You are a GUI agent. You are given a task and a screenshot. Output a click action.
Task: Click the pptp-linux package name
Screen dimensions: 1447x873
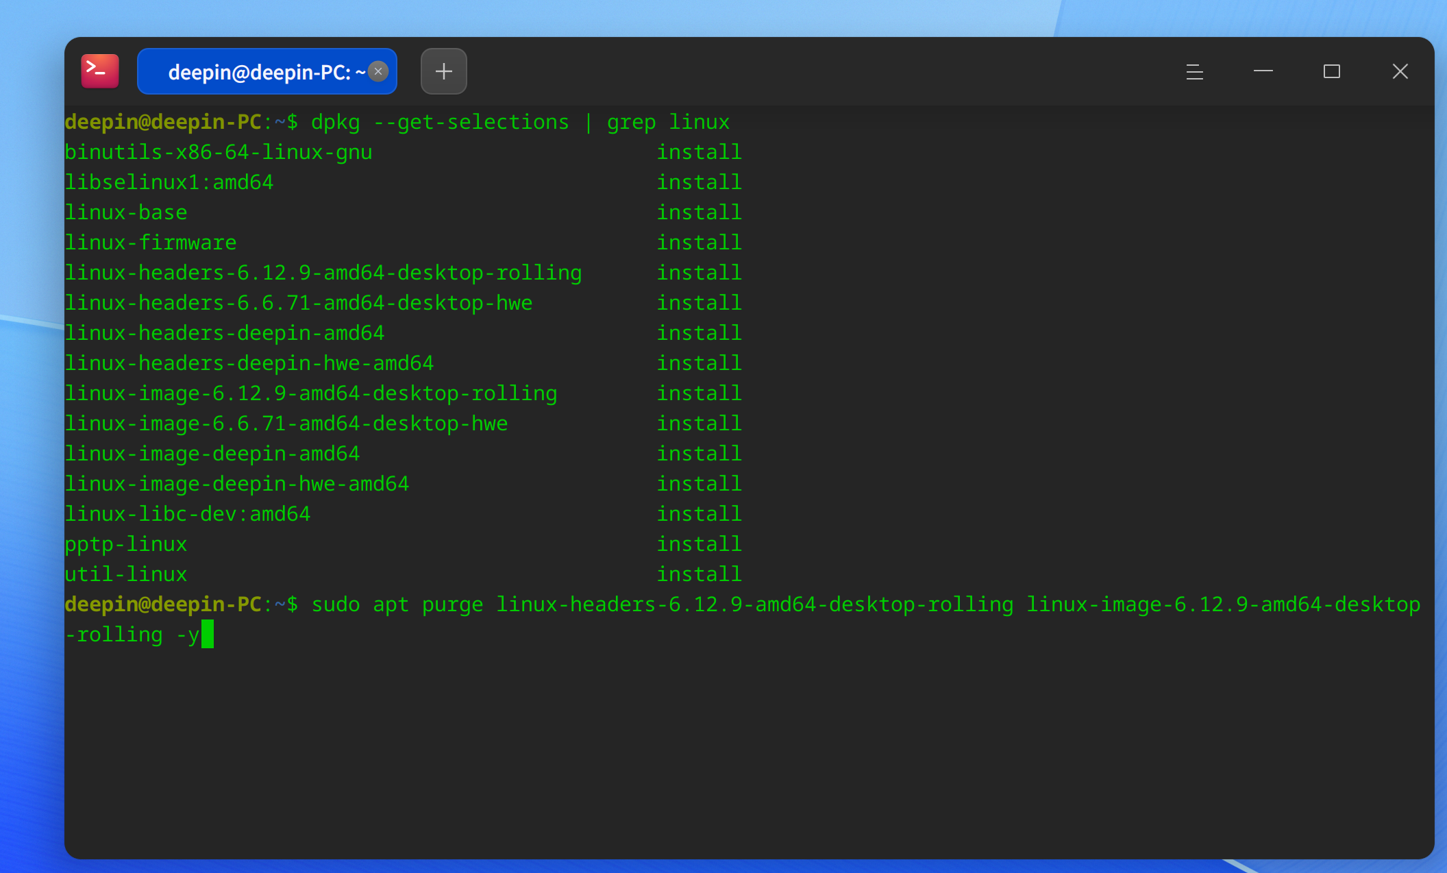[x=126, y=544]
